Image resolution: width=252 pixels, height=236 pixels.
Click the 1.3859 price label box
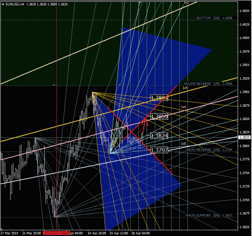(x=159, y=116)
